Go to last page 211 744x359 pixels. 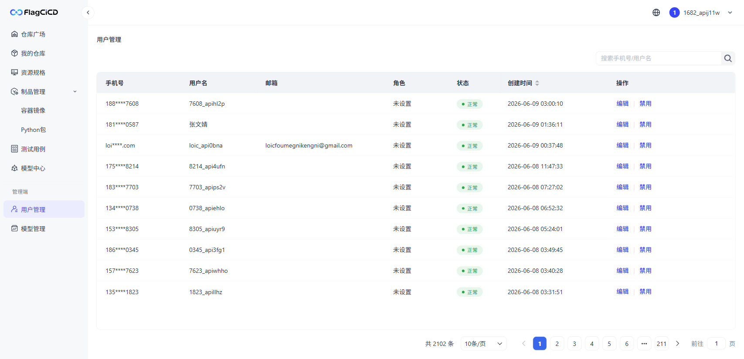(x=662, y=344)
